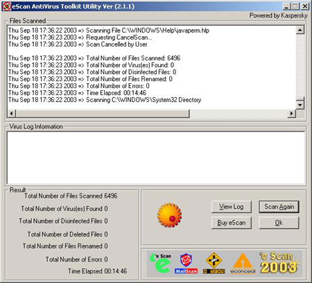
Task: Select the 'Scanning File C:\WINDOWS\Help\javaperm.hlp' line
Action: 109,31
